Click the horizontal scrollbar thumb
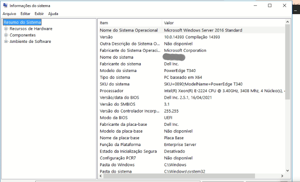300x182 pixels. [179, 176]
